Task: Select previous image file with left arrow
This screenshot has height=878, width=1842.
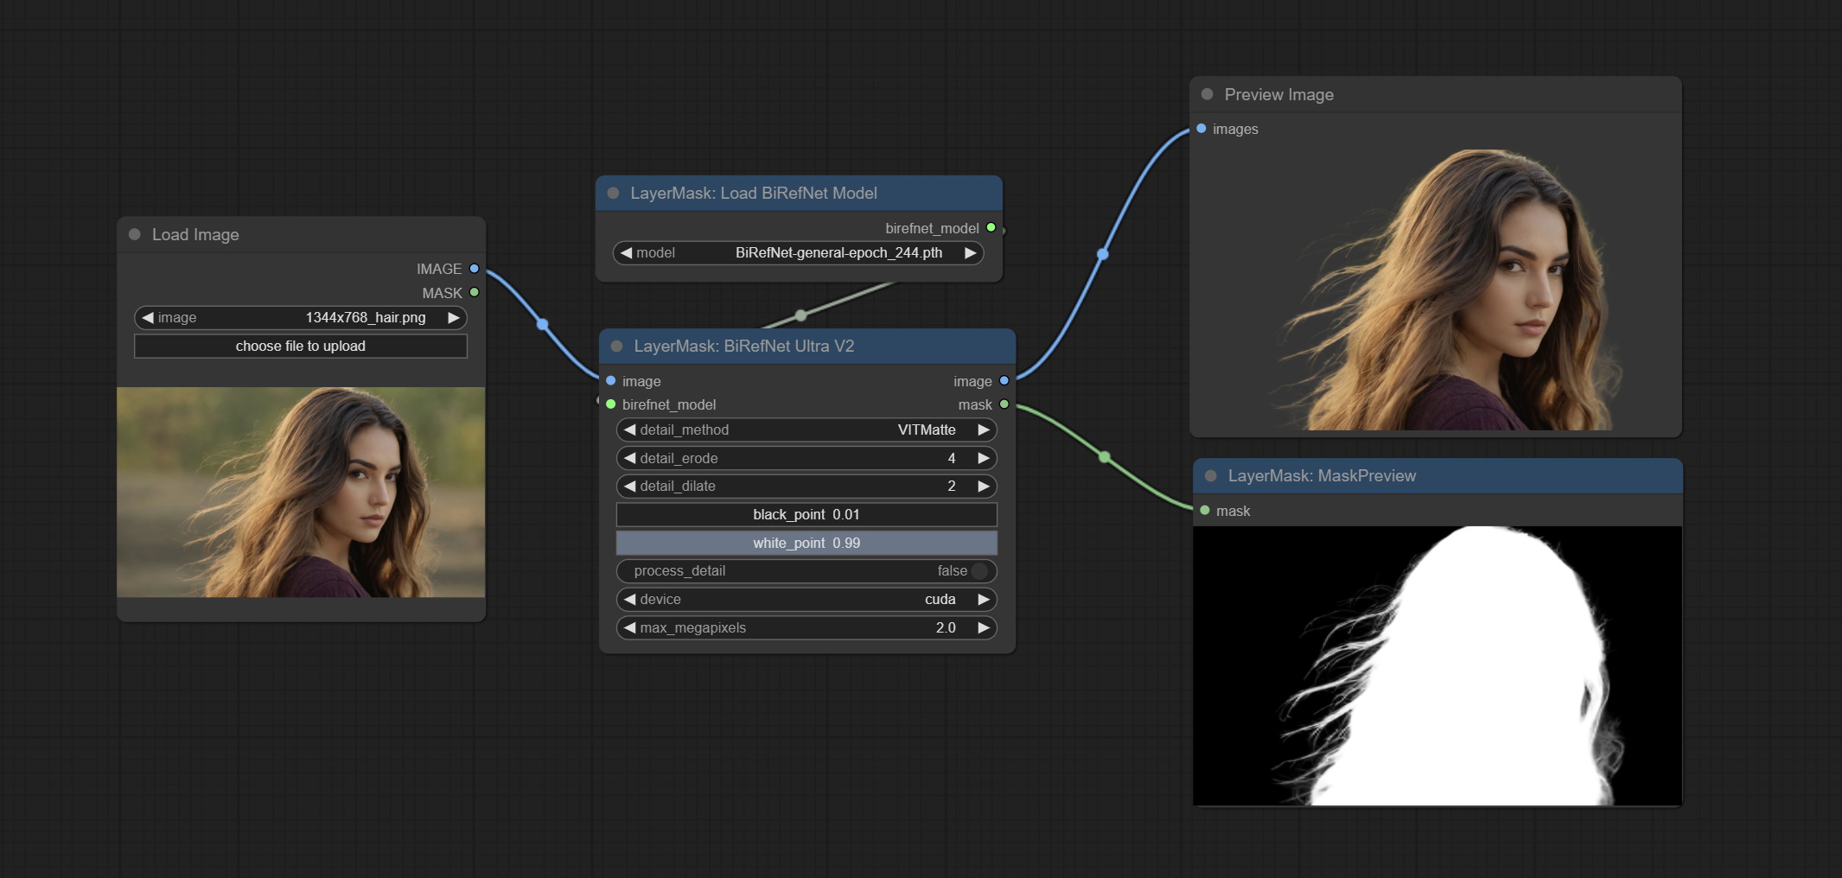Action: pos(148,318)
